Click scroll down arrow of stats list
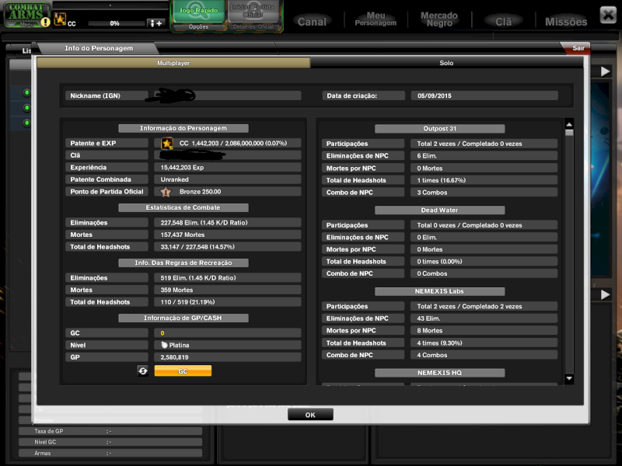622x466 pixels. click(x=569, y=379)
